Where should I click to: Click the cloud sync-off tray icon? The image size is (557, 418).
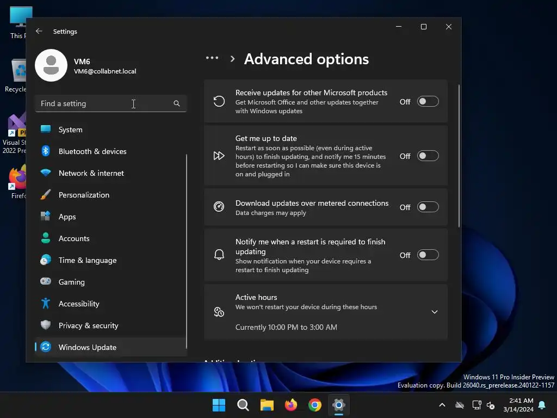[460, 405]
